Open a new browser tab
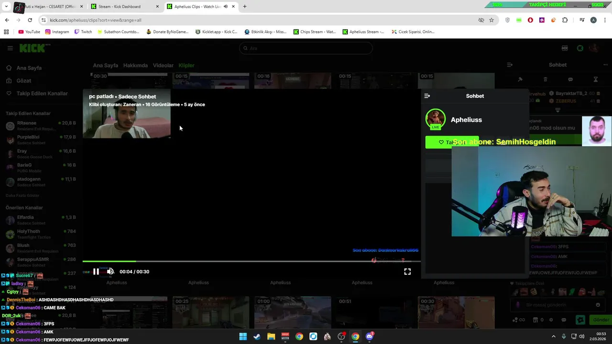The image size is (612, 344). coord(245,7)
